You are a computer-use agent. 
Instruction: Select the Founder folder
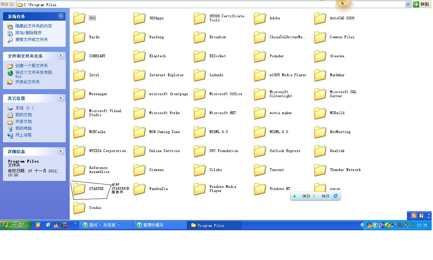pos(269,56)
